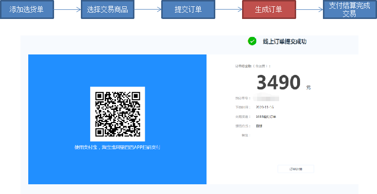Click the order total label above 3490
This screenshot has height=194, width=377.
253,66
